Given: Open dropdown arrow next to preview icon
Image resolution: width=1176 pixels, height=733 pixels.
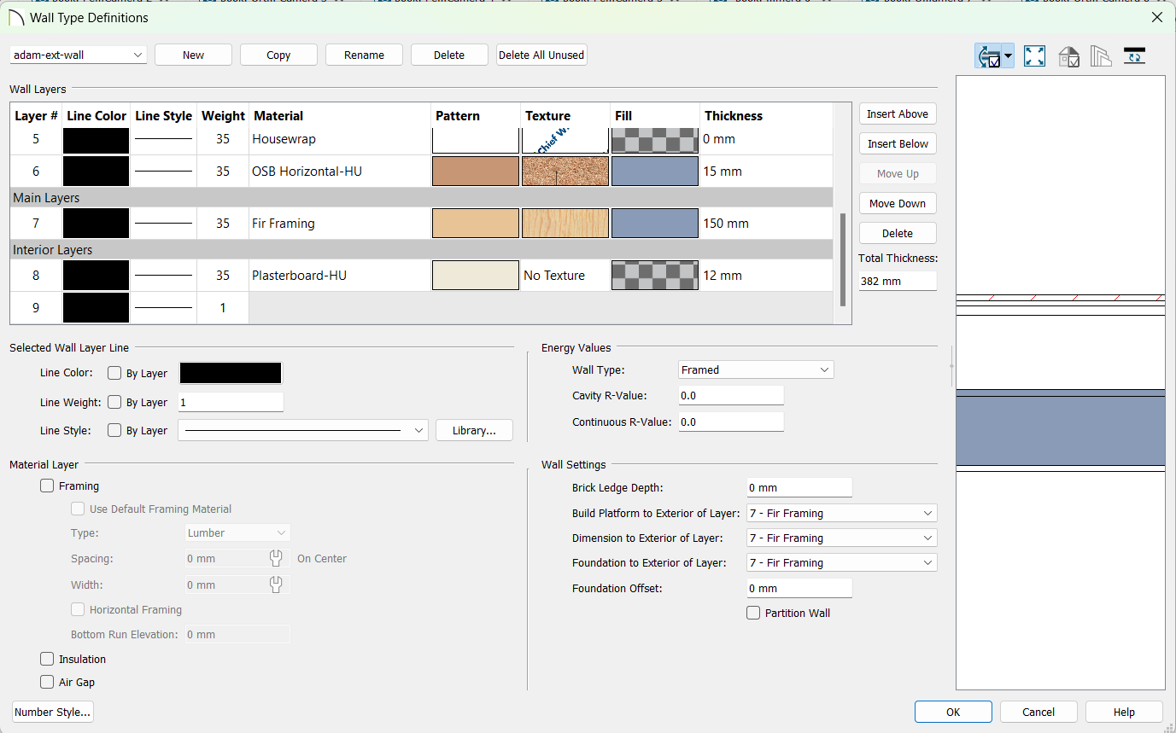Looking at the screenshot, I should [1009, 56].
